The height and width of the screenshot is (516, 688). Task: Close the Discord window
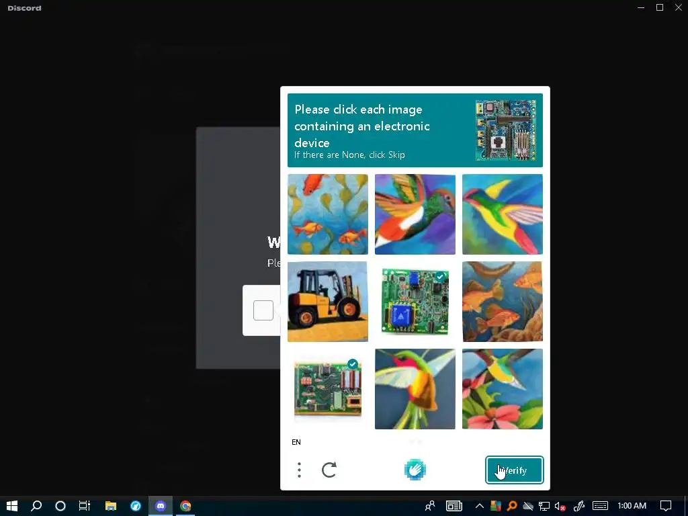[679, 7]
